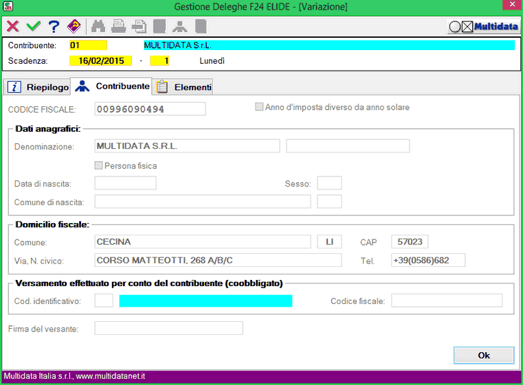Image resolution: width=523 pixels, height=385 pixels.
Task: Click the province field LI
Action: point(329,242)
